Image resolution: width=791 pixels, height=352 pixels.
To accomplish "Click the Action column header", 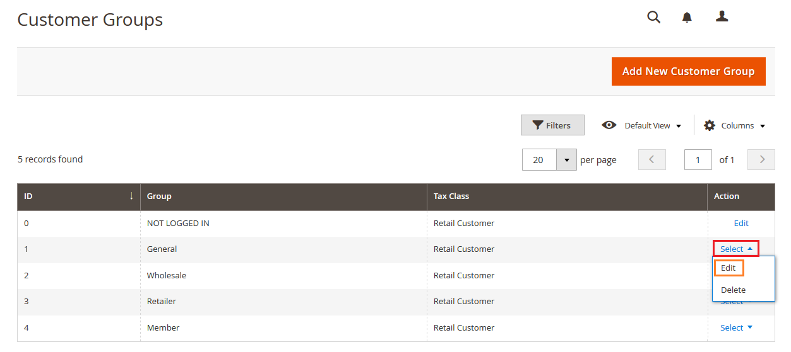I will (741, 196).
